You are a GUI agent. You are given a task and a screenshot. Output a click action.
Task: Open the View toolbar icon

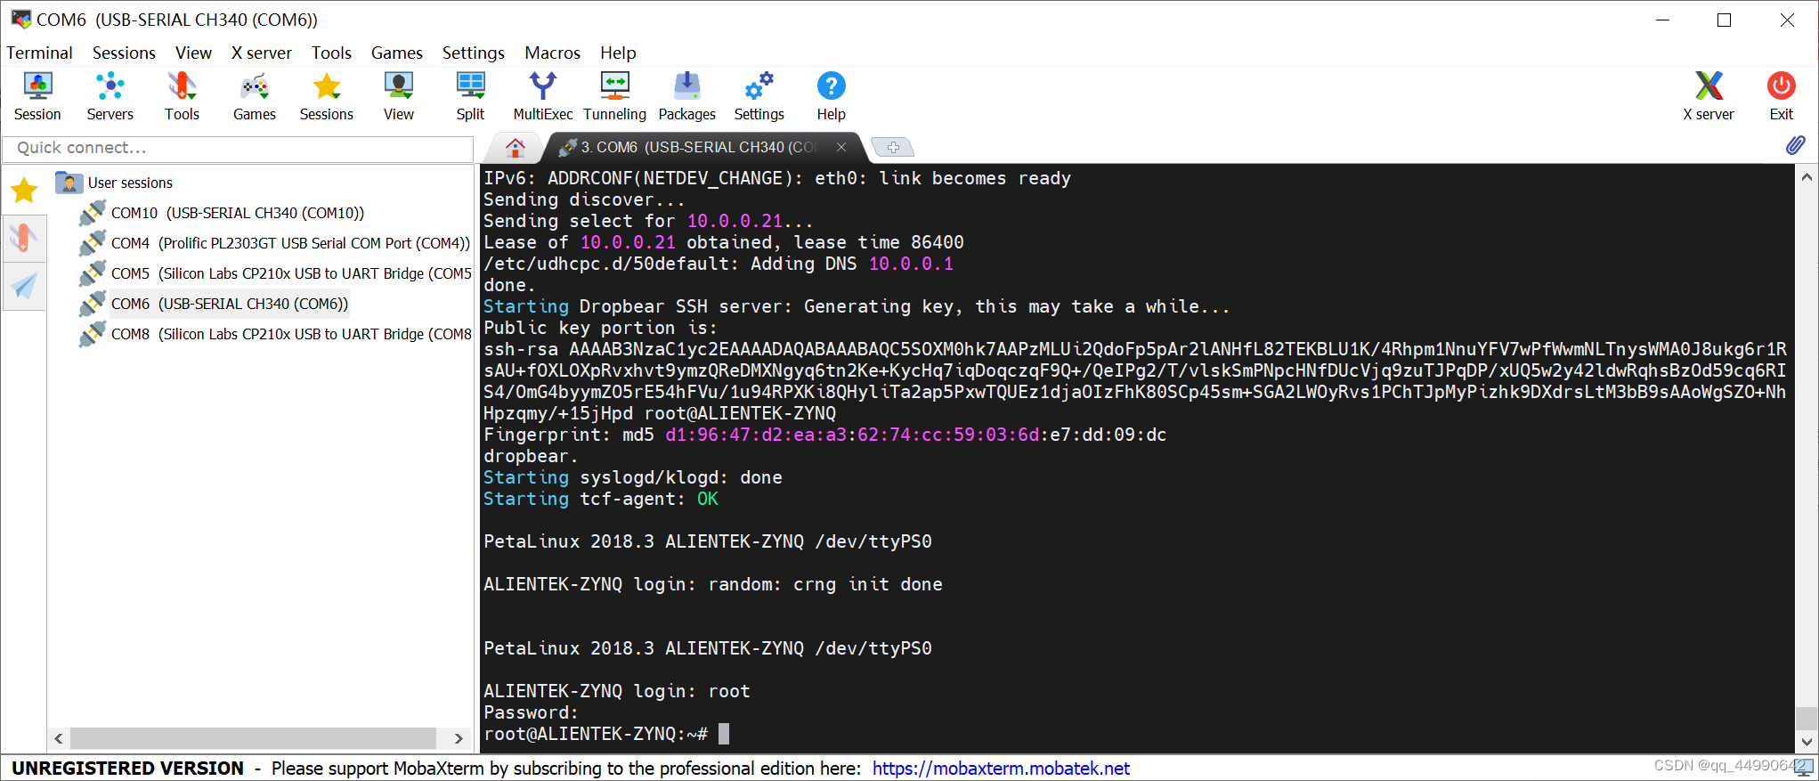pos(399,96)
